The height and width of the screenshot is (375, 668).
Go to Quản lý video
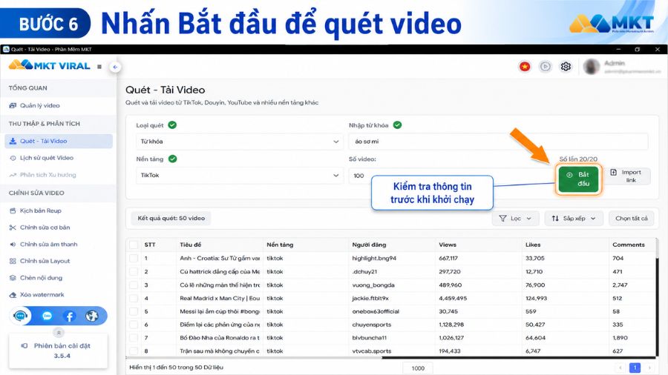click(x=59, y=105)
